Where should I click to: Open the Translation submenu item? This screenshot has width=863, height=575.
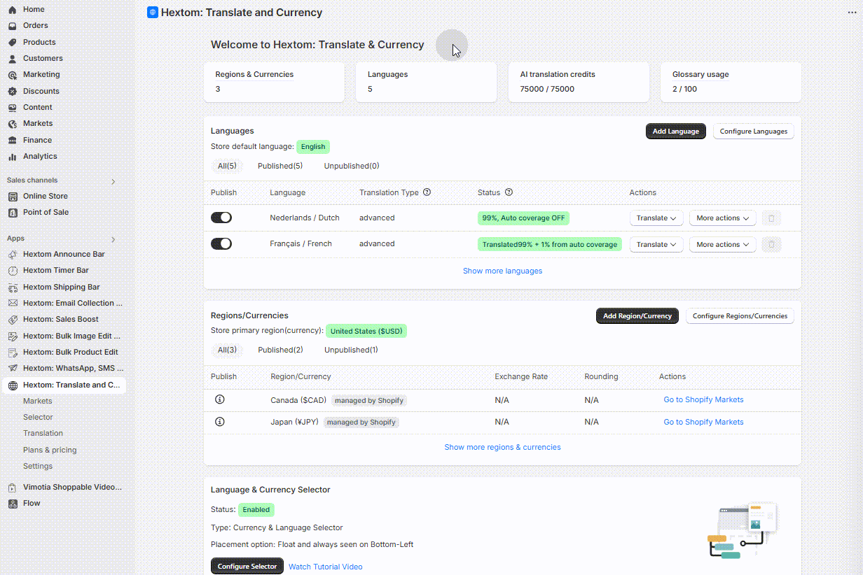pyautogui.click(x=43, y=433)
